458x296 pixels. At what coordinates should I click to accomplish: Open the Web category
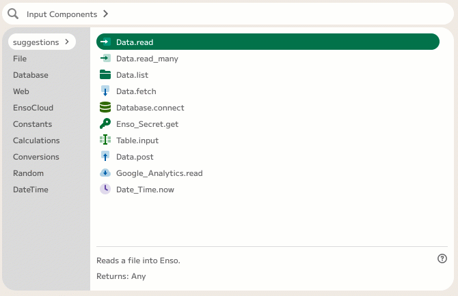21,91
